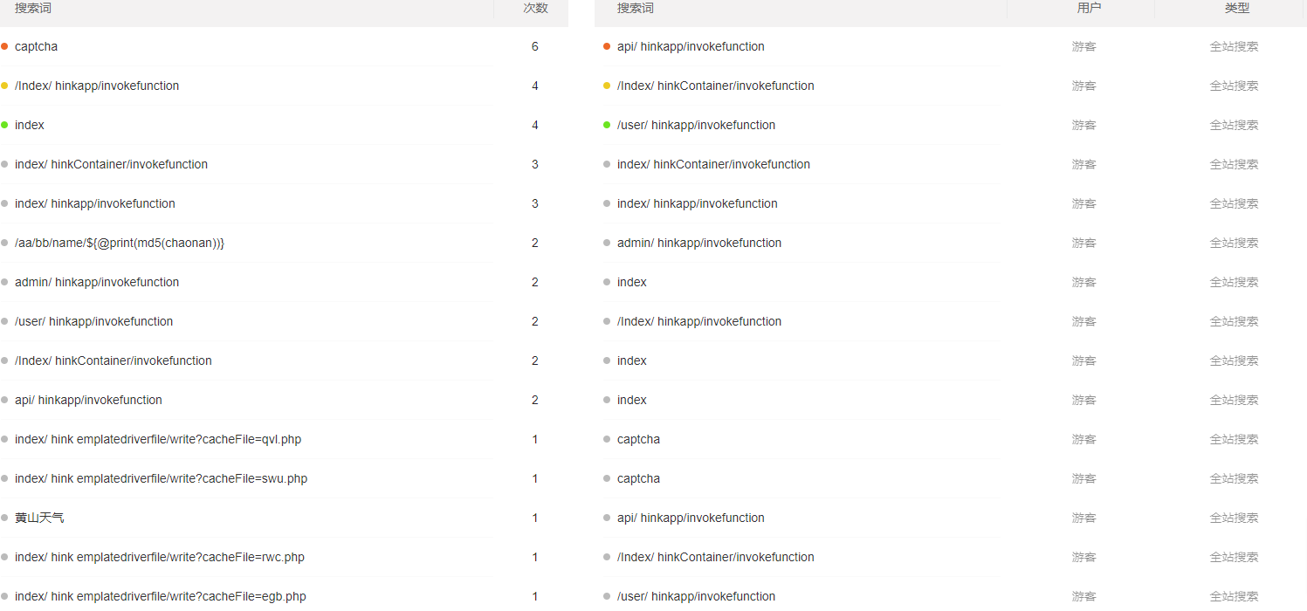Click yellow dot beside /Index/ hinkContainer/invokefunction
The height and width of the screenshot is (611, 1307).
coord(607,86)
